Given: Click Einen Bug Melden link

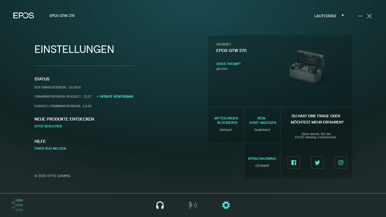Looking at the screenshot, I should [x=50, y=148].
